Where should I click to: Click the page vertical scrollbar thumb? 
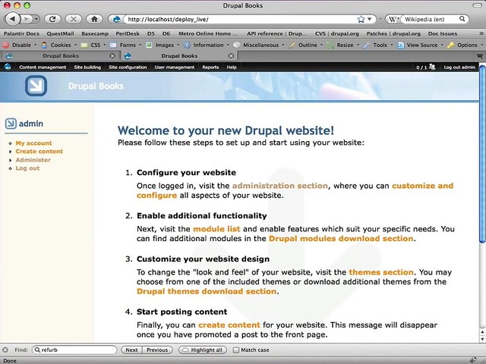[x=482, y=154]
